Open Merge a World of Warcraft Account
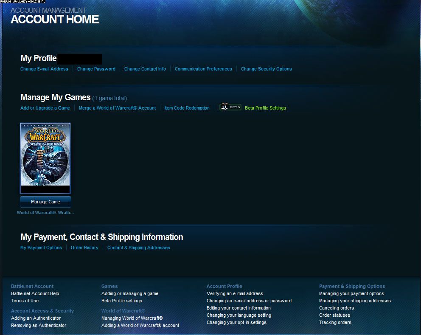Screen dimensions: 421x335 pyautogui.click(x=117, y=108)
